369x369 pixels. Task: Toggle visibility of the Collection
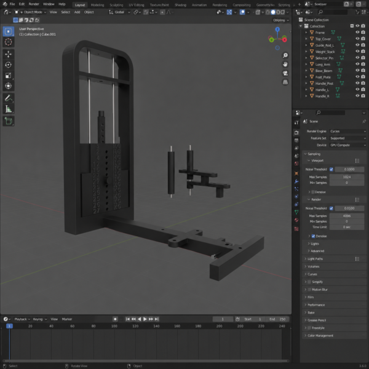click(x=357, y=26)
